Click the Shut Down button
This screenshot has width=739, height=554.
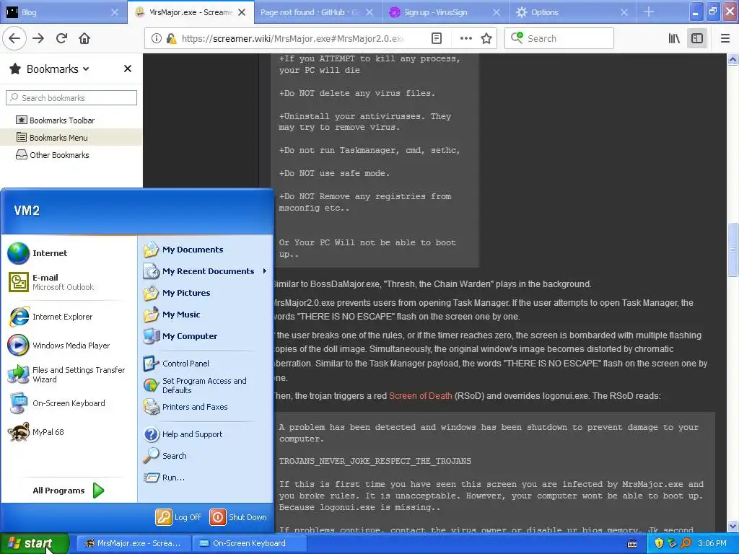pos(238,516)
